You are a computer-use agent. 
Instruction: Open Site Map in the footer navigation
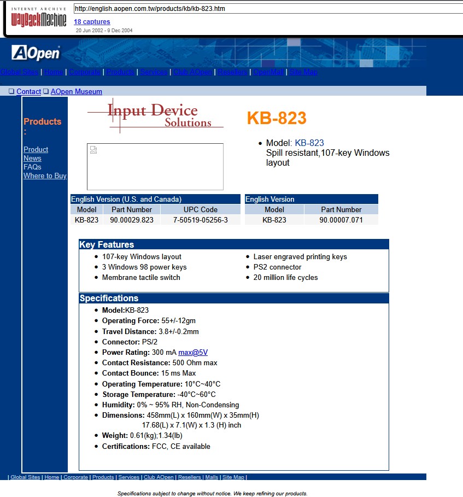233,477
